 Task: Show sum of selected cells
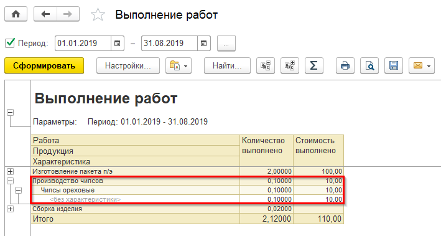(314, 65)
